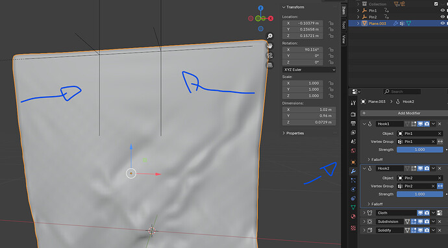Lock Location X with its padlock
448x248 pixels.
(x=331, y=23)
